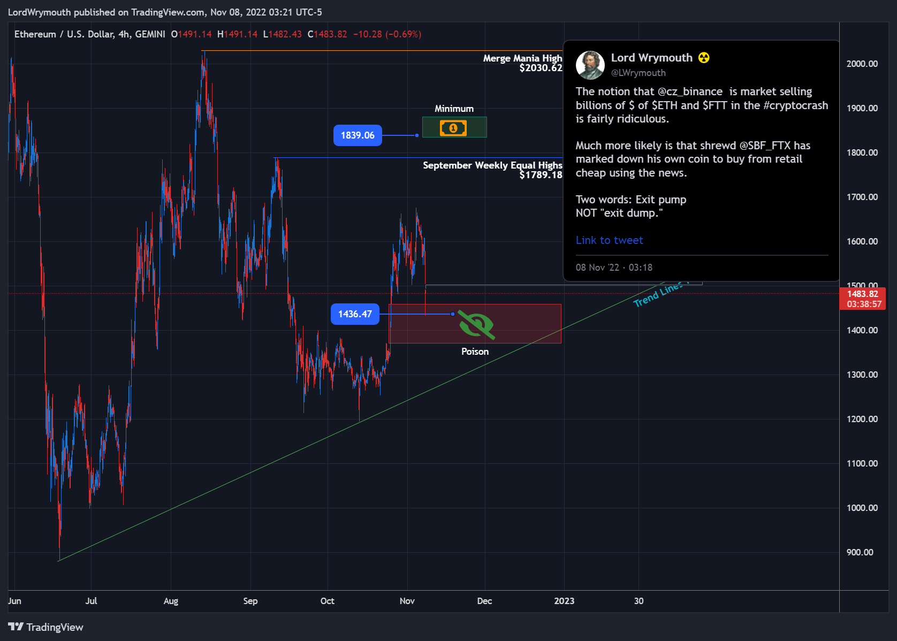Click the Ethereum / U.S. Dollar symbol title
Screen dimensions: 897x641
point(89,34)
